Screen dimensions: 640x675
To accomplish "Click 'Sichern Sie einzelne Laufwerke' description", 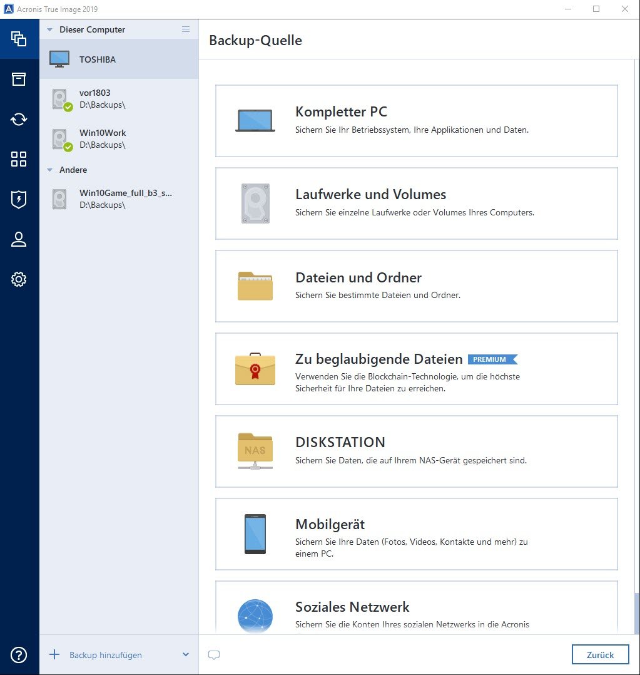I will click(x=415, y=213).
